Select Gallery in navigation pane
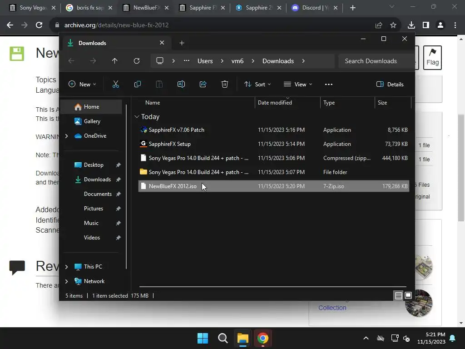The image size is (465, 349). (x=91, y=121)
